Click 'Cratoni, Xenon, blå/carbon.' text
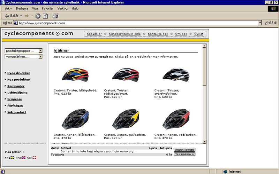This screenshot has height=174, width=279. [x=75, y=135]
